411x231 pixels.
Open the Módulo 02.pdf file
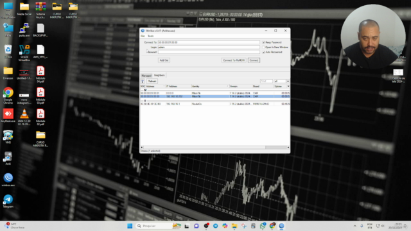40,117
